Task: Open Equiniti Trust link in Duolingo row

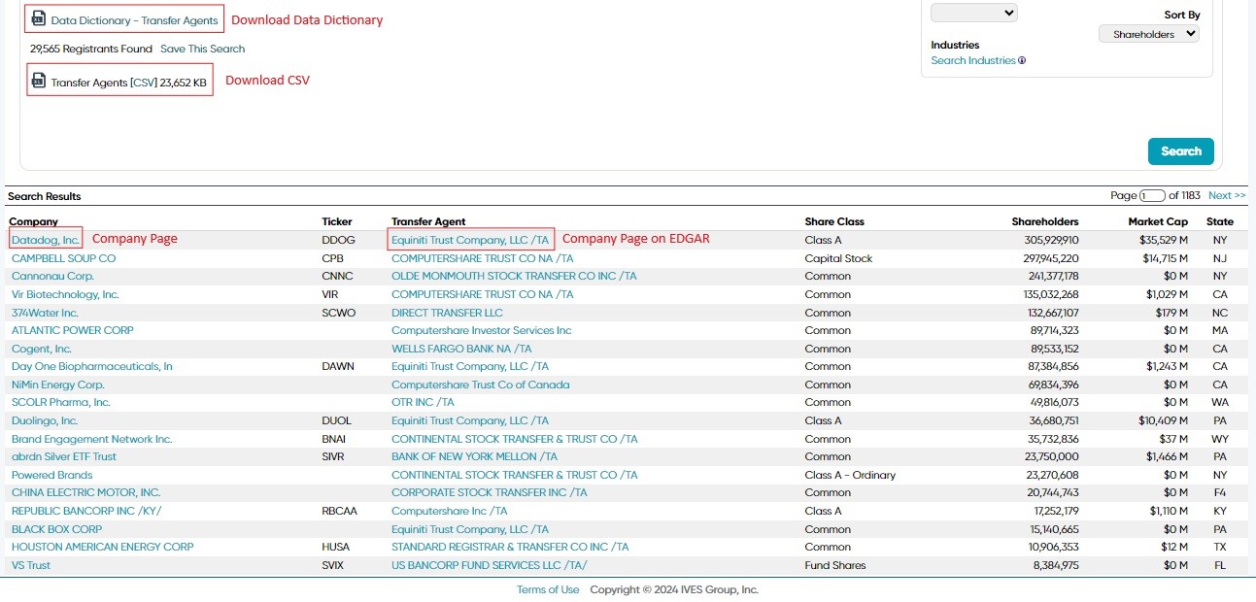Action: [x=470, y=420]
